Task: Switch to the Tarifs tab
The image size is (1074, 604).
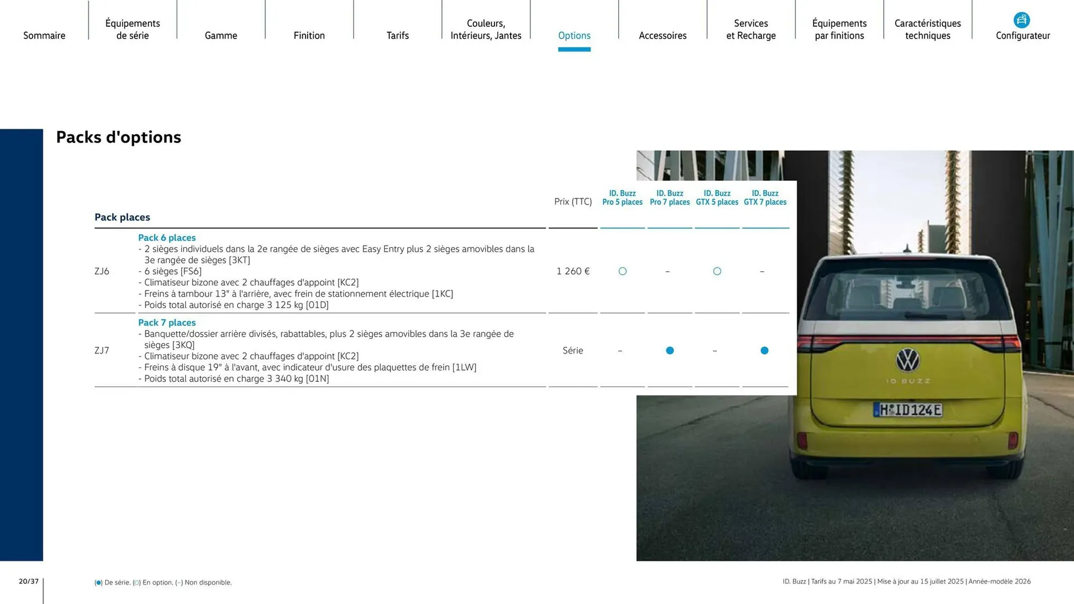Action: pyautogui.click(x=398, y=35)
